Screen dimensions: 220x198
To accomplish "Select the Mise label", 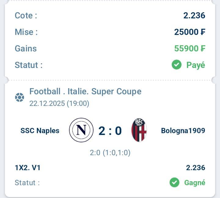I will [x=26, y=32].
